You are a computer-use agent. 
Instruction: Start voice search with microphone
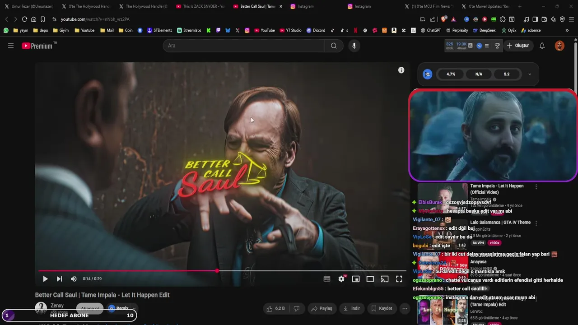[354, 46]
